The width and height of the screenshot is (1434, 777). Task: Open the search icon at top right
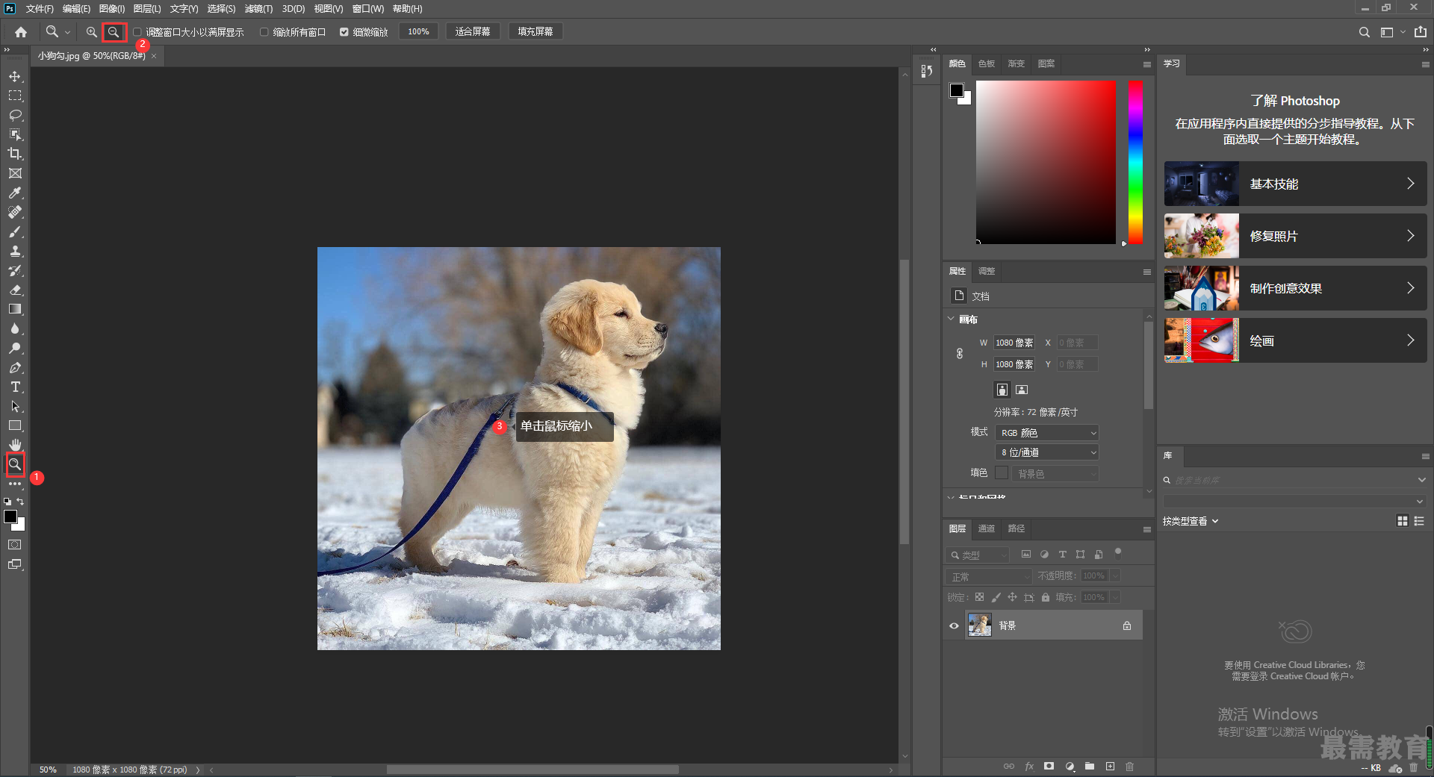pos(1364,32)
